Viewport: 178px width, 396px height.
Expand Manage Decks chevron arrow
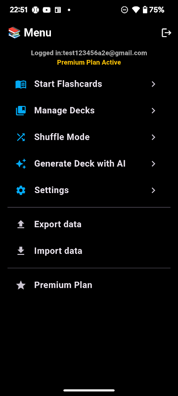coord(153,110)
